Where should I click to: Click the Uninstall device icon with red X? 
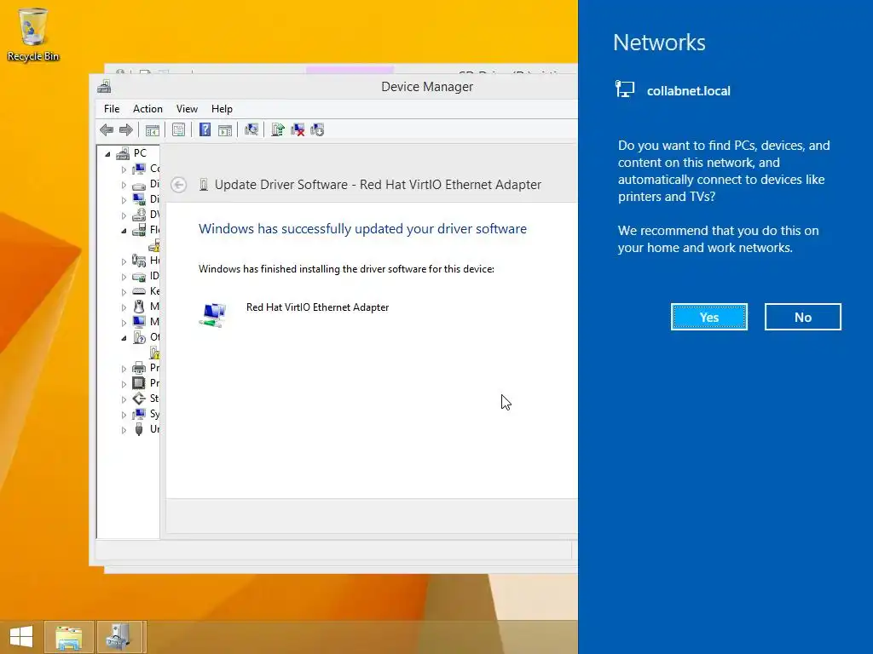click(298, 130)
